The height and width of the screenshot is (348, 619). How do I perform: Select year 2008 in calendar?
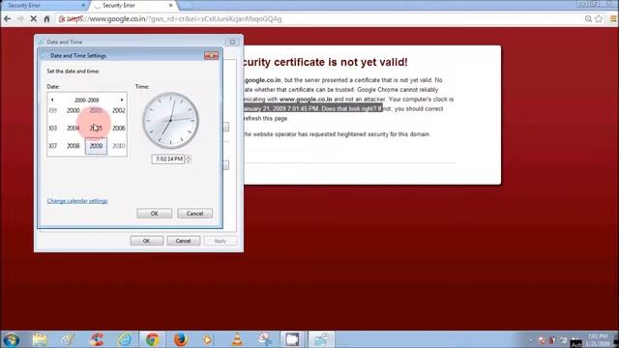pyautogui.click(x=74, y=146)
